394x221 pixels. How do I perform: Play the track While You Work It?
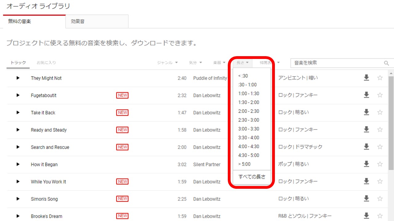click(18, 181)
